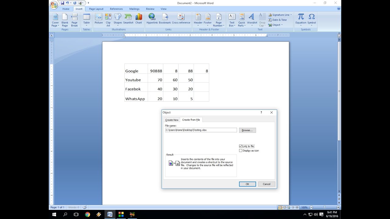Open WordArt gallery dropdown

click(x=252, y=20)
